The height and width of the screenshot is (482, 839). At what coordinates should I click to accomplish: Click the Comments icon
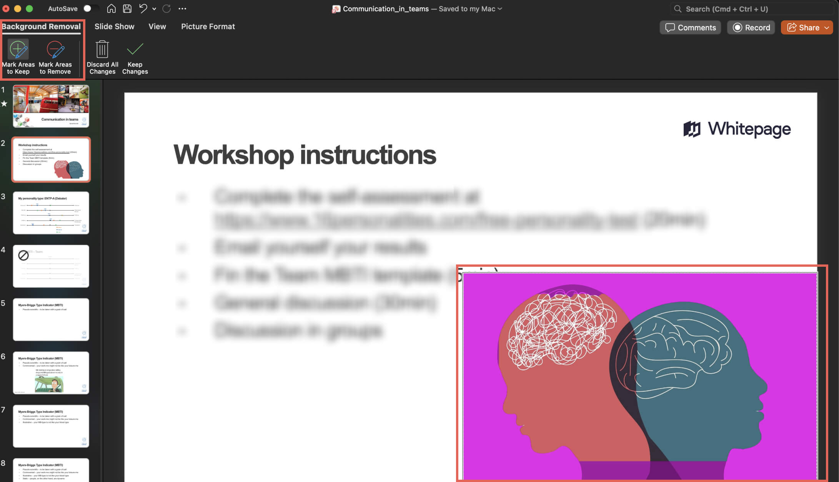pyautogui.click(x=670, y=27)
